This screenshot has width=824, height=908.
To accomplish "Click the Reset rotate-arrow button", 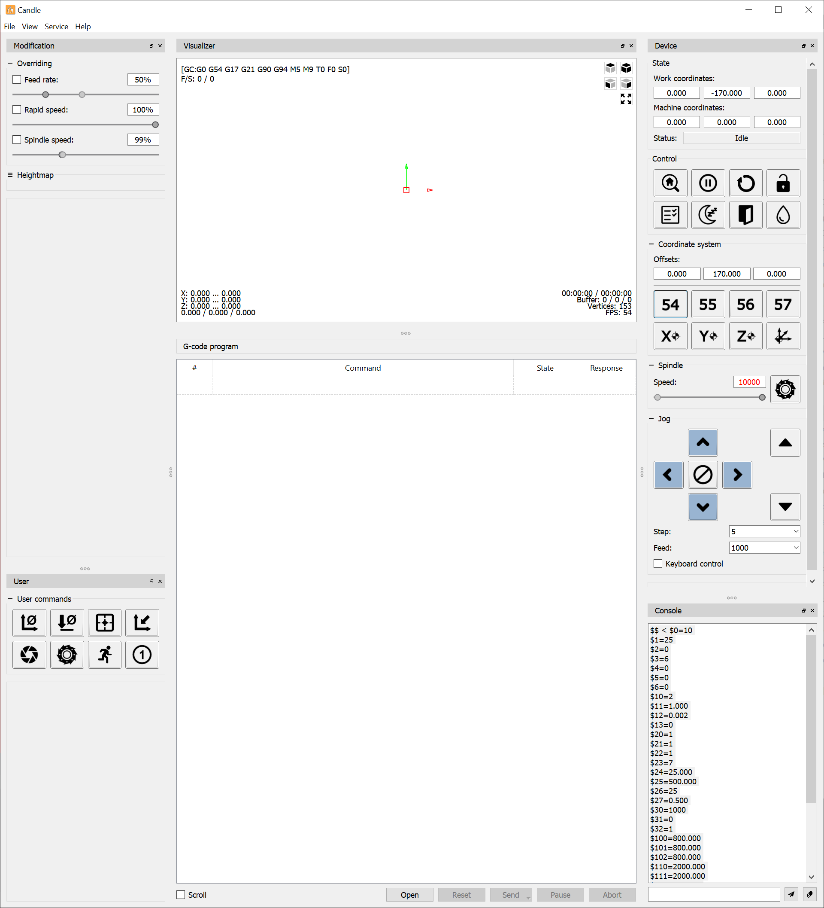I will coord(745,183).
